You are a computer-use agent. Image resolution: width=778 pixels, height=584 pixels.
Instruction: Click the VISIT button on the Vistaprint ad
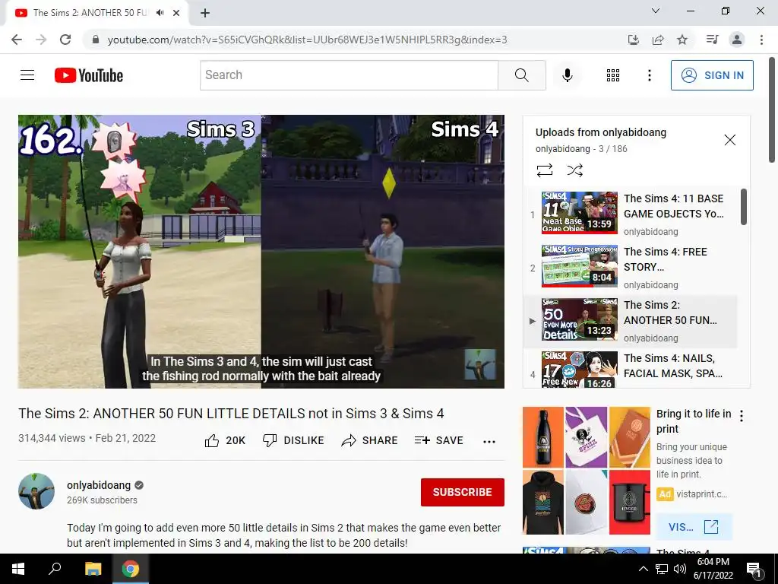point(694,527)
